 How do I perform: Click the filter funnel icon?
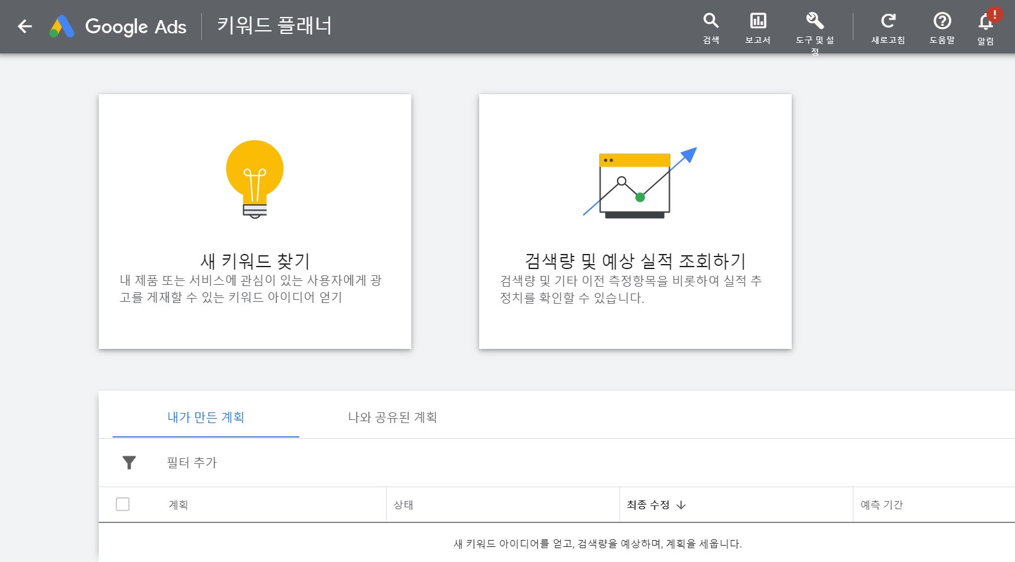(x=129, y=463)
